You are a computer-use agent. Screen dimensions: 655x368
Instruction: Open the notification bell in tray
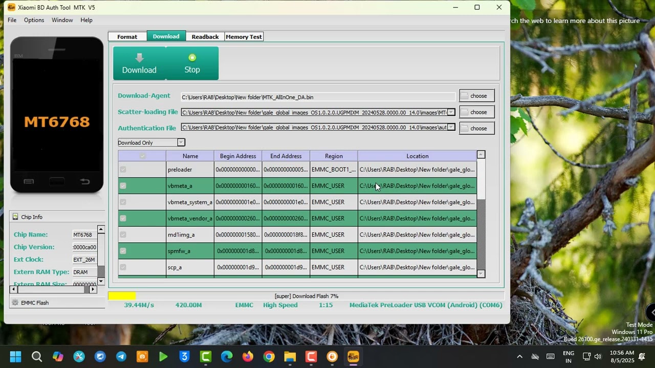(642, 356)
